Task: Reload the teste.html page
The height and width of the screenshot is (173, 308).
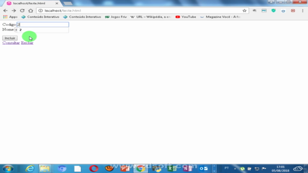Action: [x=22, y=11]
